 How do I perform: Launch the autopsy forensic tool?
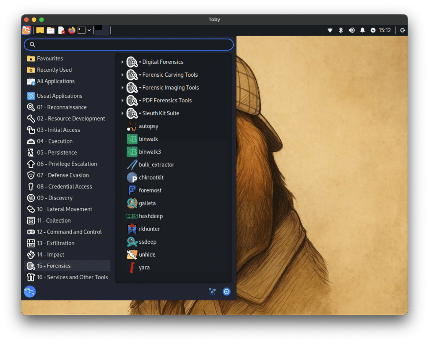coord(148,126)
